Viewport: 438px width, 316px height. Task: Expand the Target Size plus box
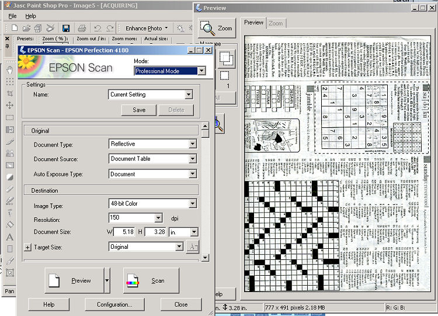point(27,247)
